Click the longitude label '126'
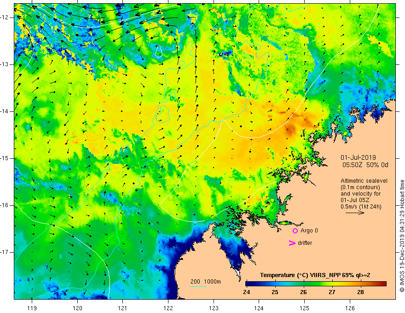 tap(350, 308)
